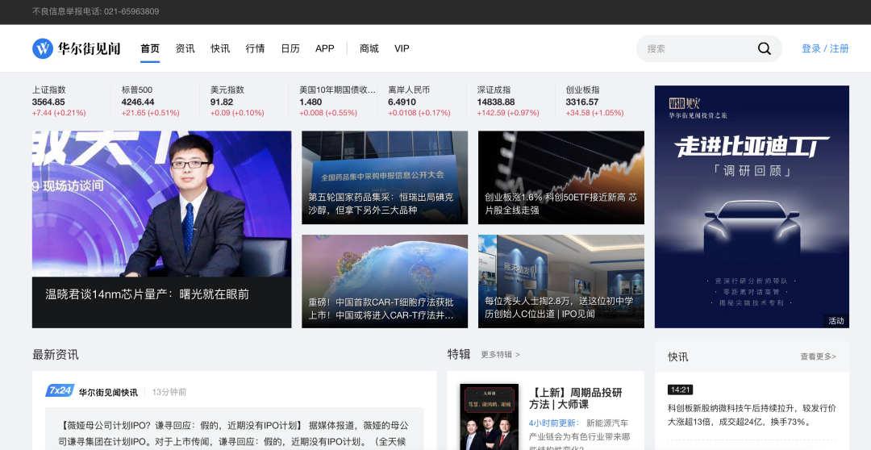The height and width of the screenshot is (450, 871).
Task: Click the 最新资讯 section heading
Action: coord(56,355)
